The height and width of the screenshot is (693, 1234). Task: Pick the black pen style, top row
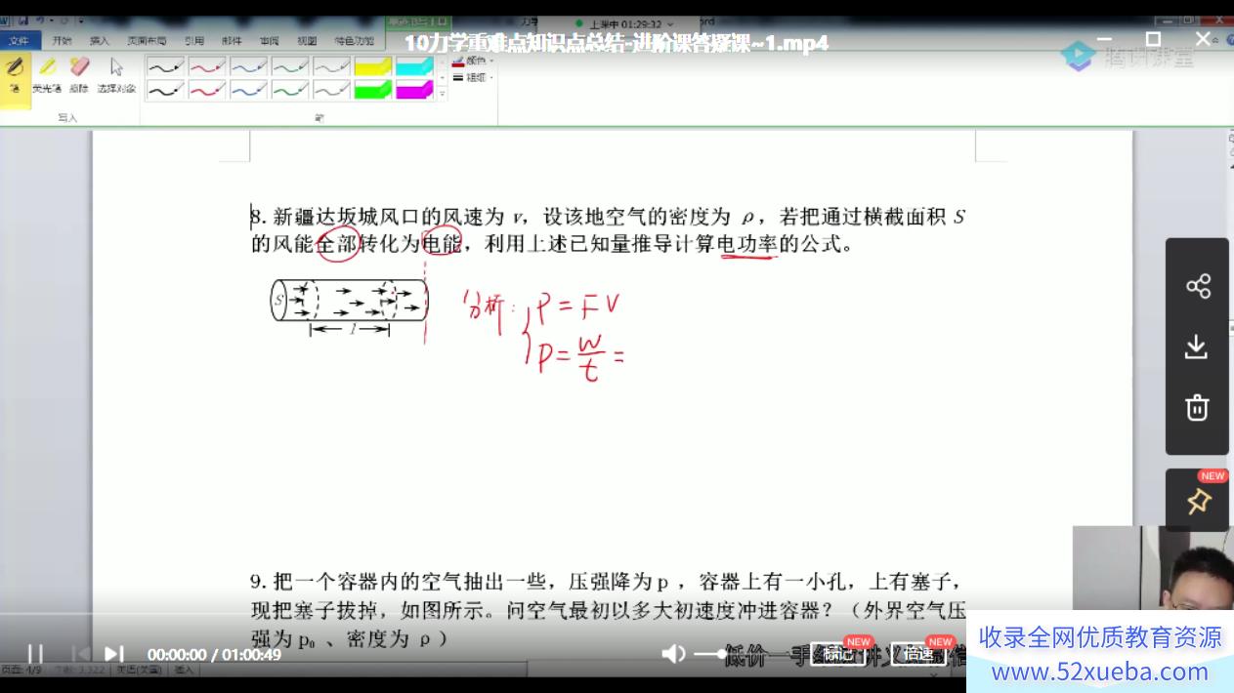click(165, 66)
